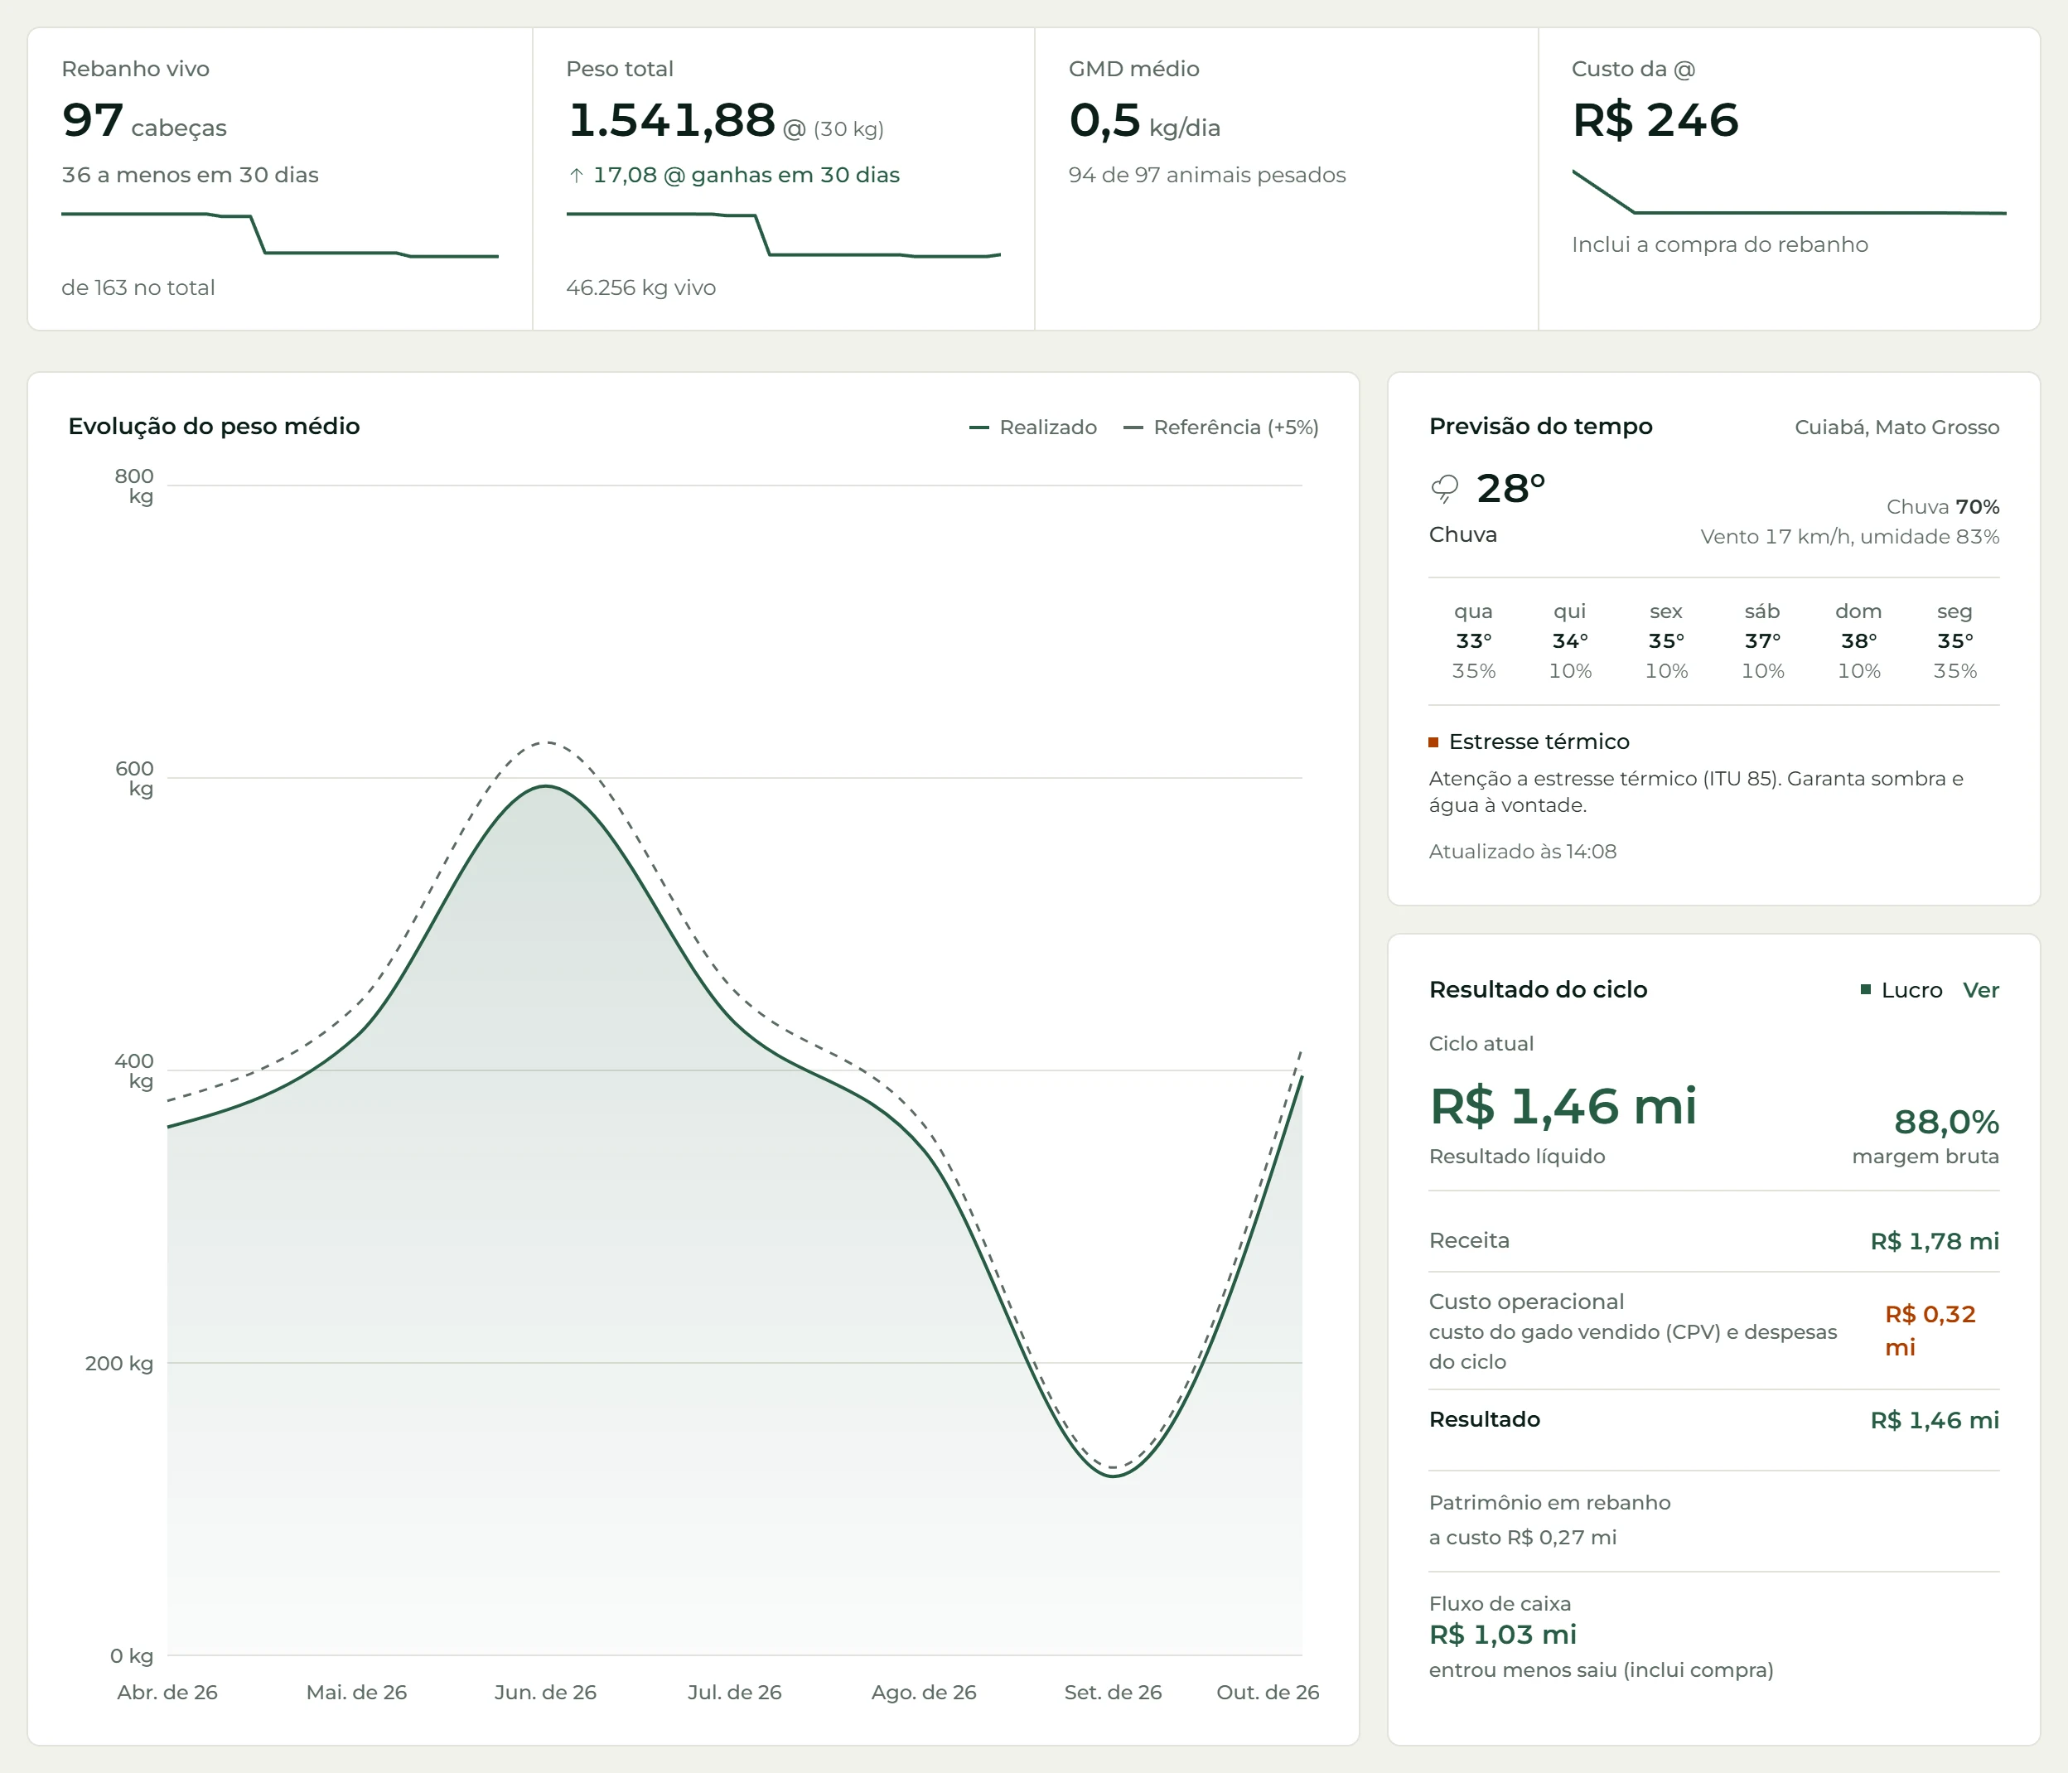Click the Chuva 70% probability text
This screenshot has width=2068, height=1773.
[1942, 507]
